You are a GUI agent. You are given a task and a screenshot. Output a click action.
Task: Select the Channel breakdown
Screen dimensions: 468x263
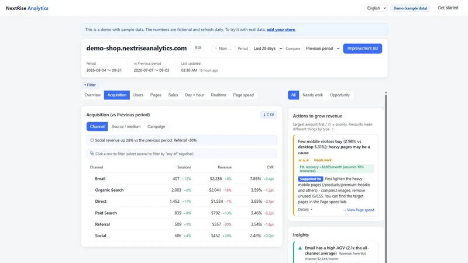click(x=97, y=126)
